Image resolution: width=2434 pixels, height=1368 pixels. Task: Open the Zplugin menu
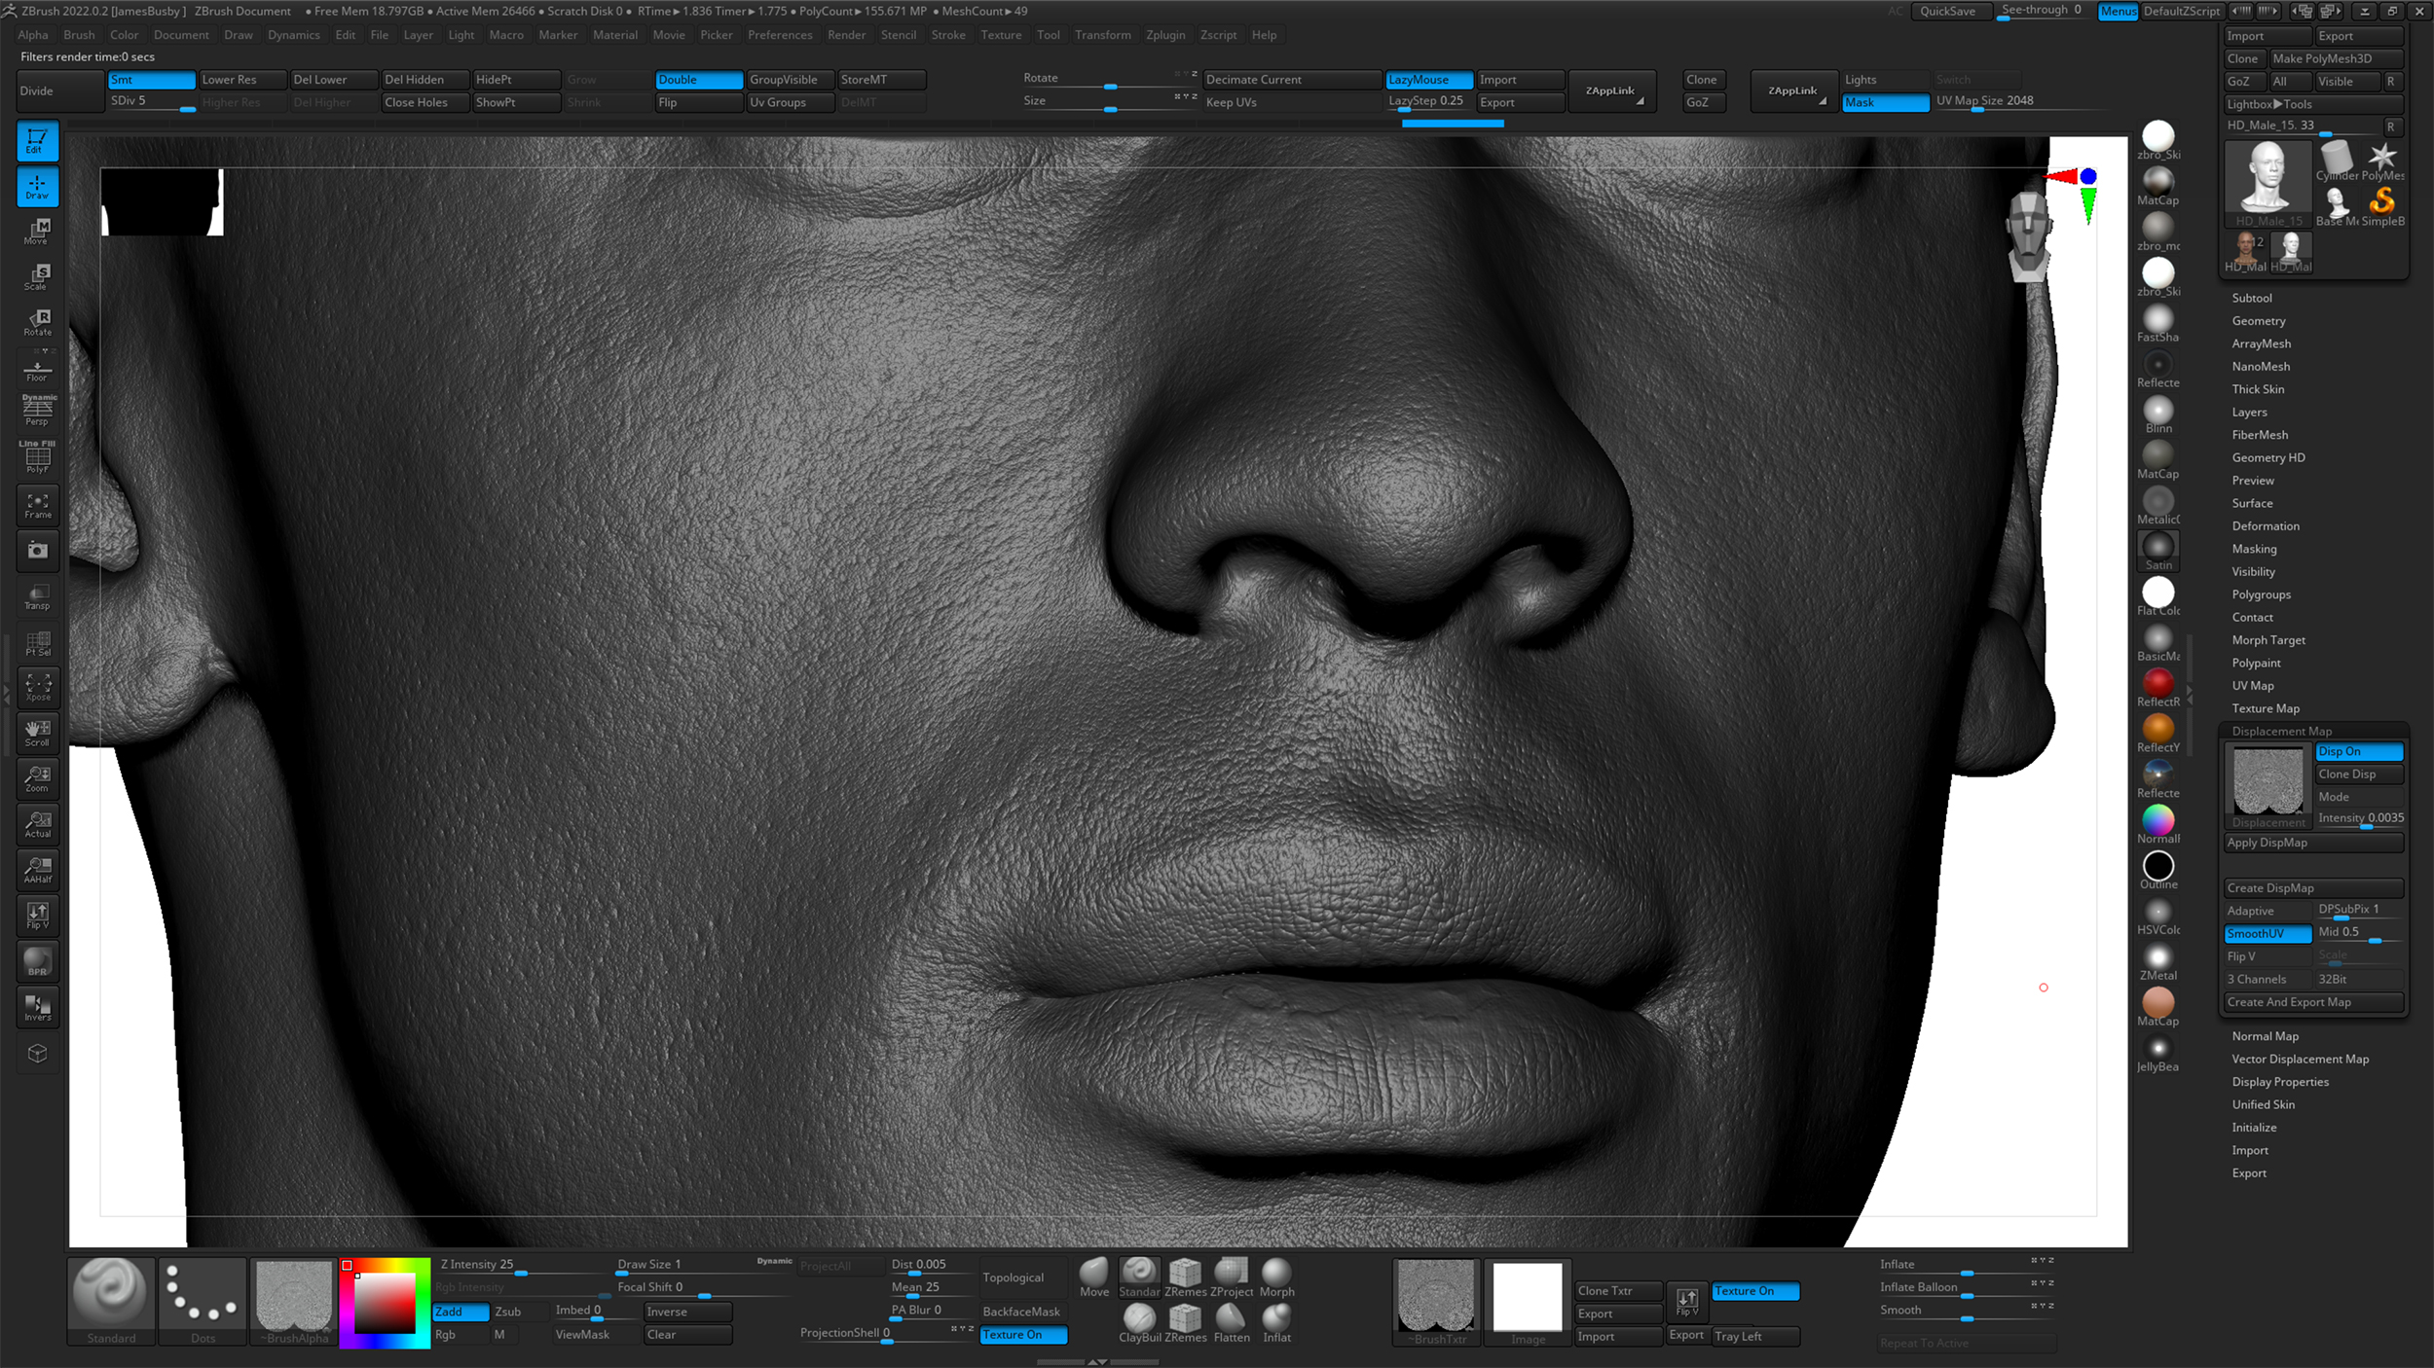(x=1166, y=34)
